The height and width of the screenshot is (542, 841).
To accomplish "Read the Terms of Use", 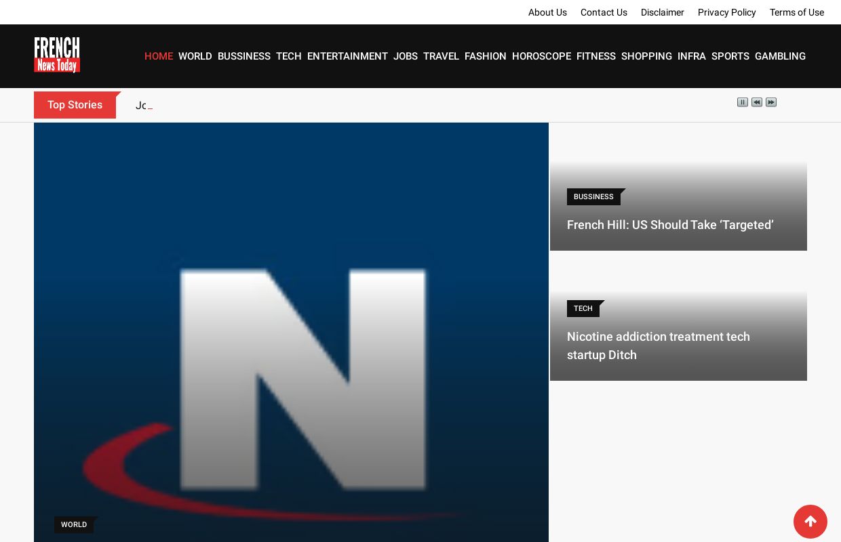I will [x=797, y=12].
